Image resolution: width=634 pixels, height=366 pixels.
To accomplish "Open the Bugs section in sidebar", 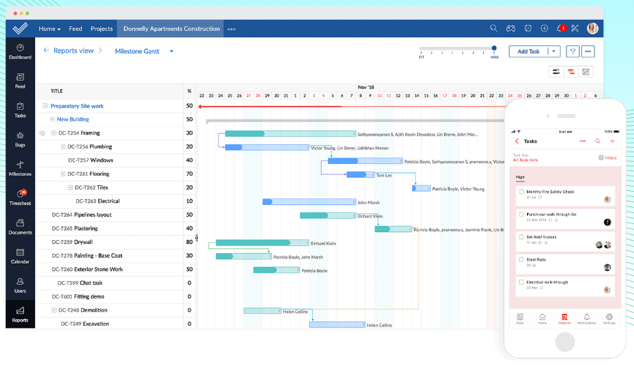I will coord(20,138).
